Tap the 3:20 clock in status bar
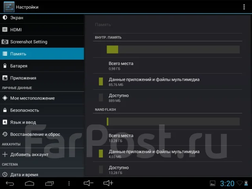This screenshot has width=252, height=189. 227,183
